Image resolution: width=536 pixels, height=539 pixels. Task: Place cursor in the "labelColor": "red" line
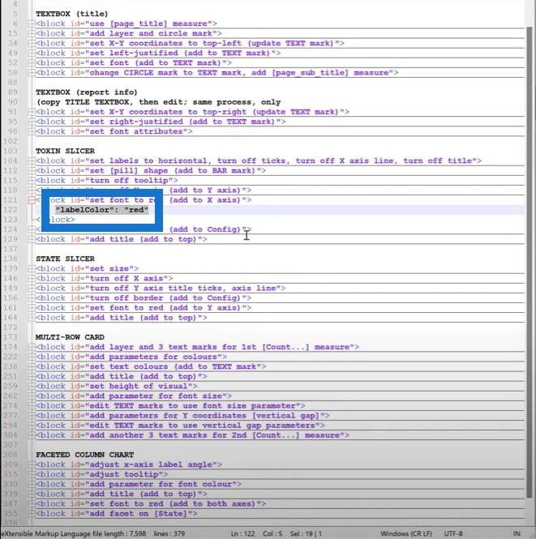[x=102, y=210]
